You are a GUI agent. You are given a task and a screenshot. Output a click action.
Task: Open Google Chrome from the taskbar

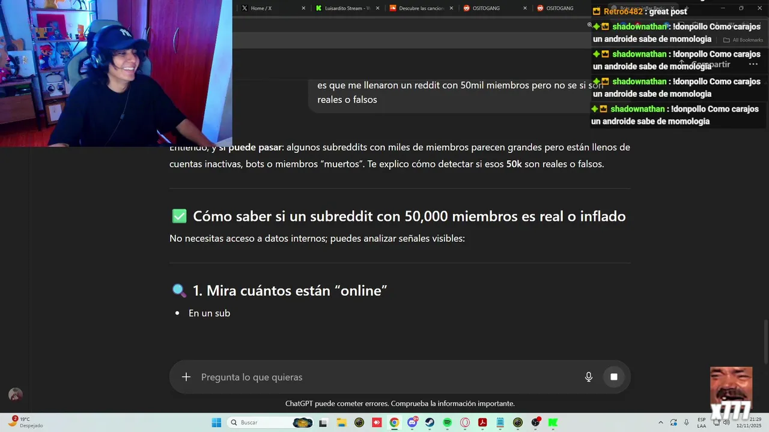pos(394,422)
